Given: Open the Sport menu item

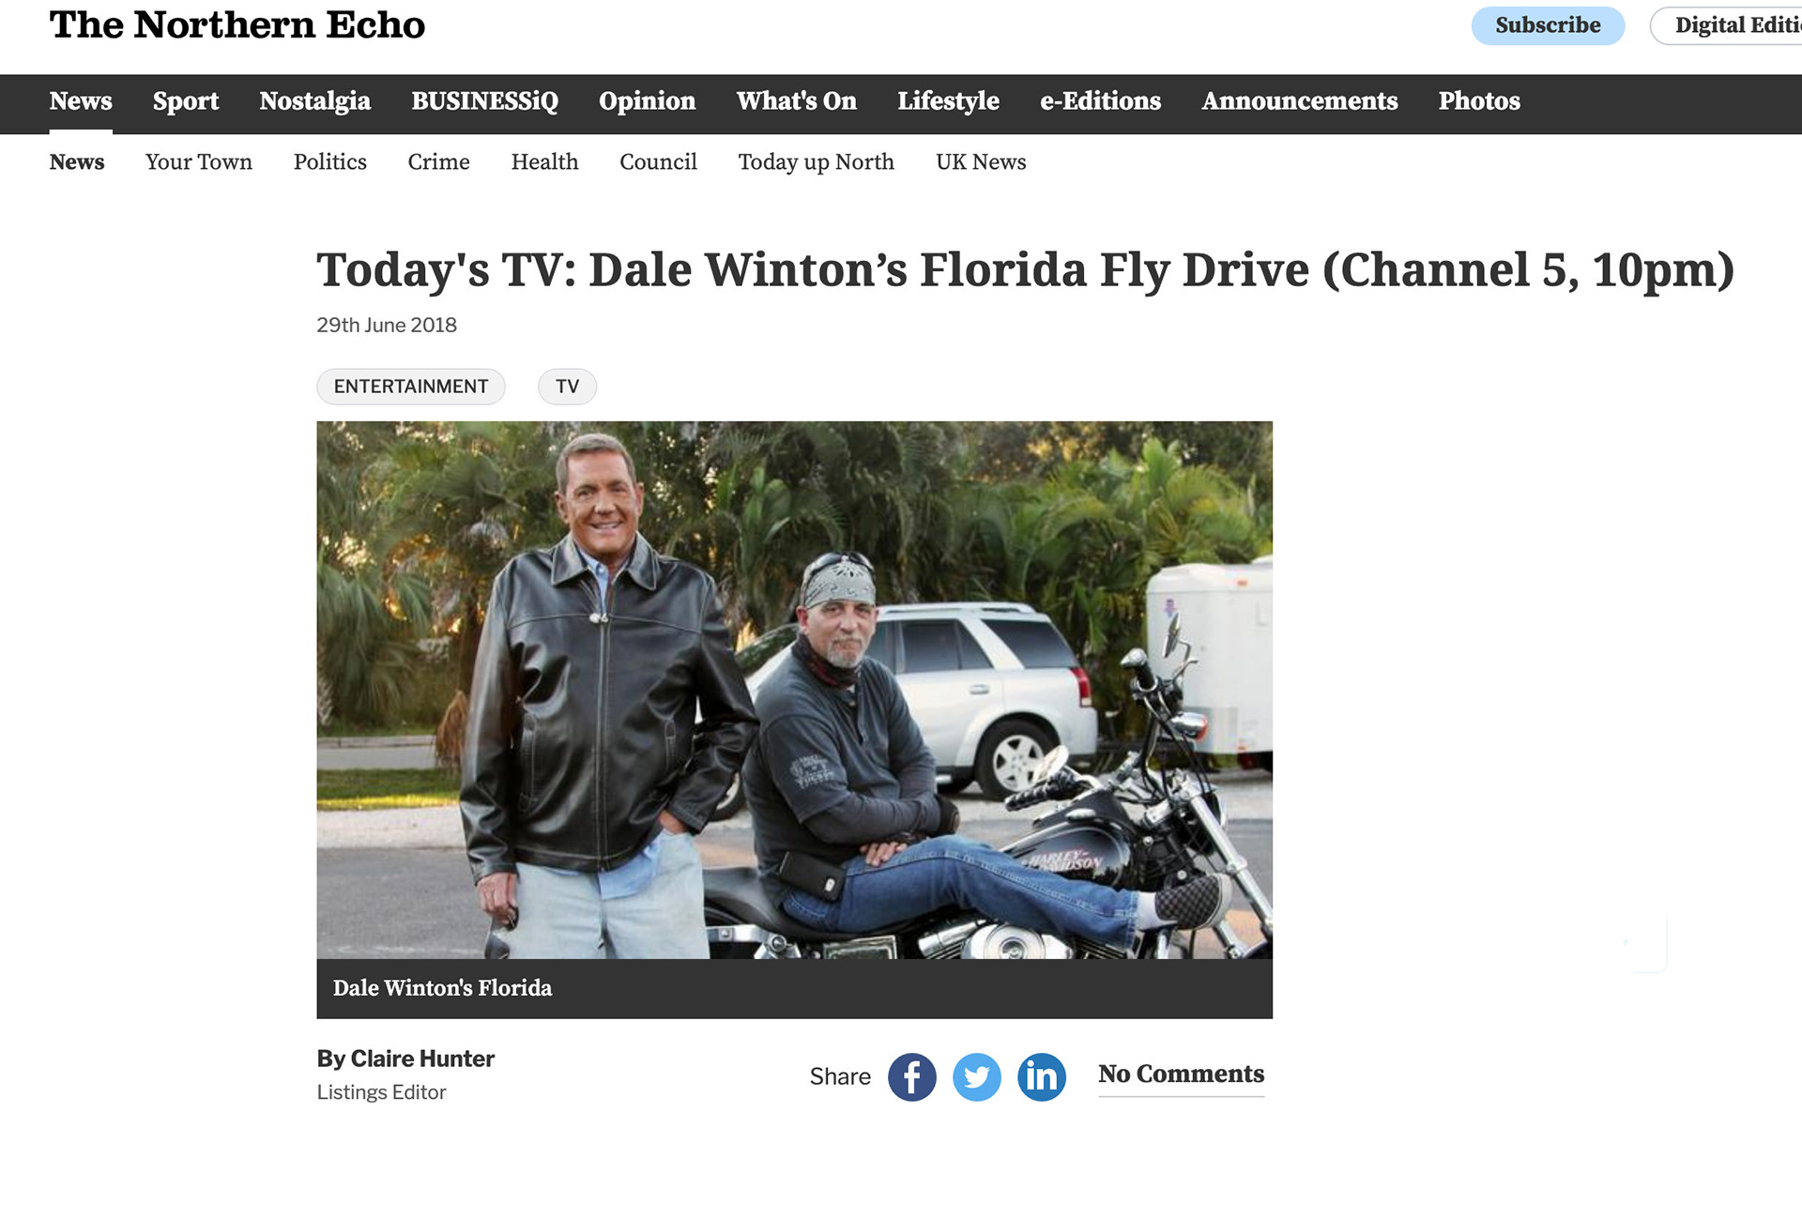Looking at the screenshot, I should [x=186, y=101].
